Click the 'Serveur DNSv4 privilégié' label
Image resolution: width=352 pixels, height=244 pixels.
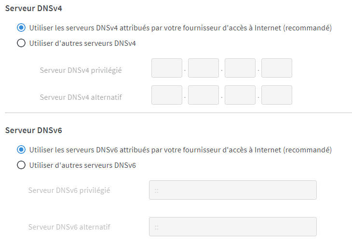pyautogui.click(x=81, y=70)
